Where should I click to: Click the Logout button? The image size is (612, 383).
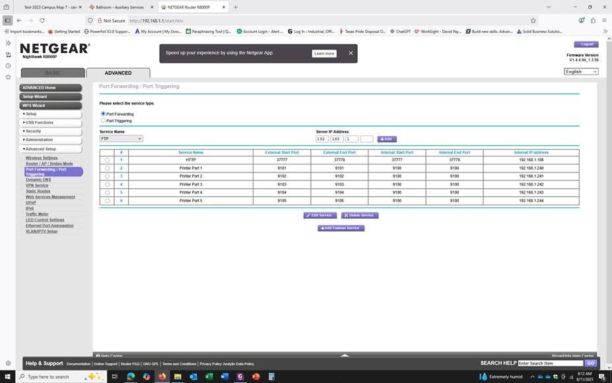coord(586,44)
